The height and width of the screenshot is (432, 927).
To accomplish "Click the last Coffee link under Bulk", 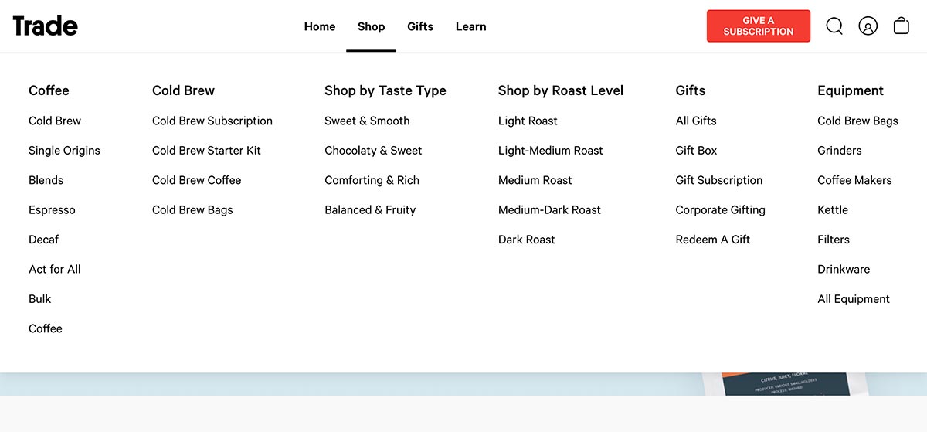I will coord(46,328).
